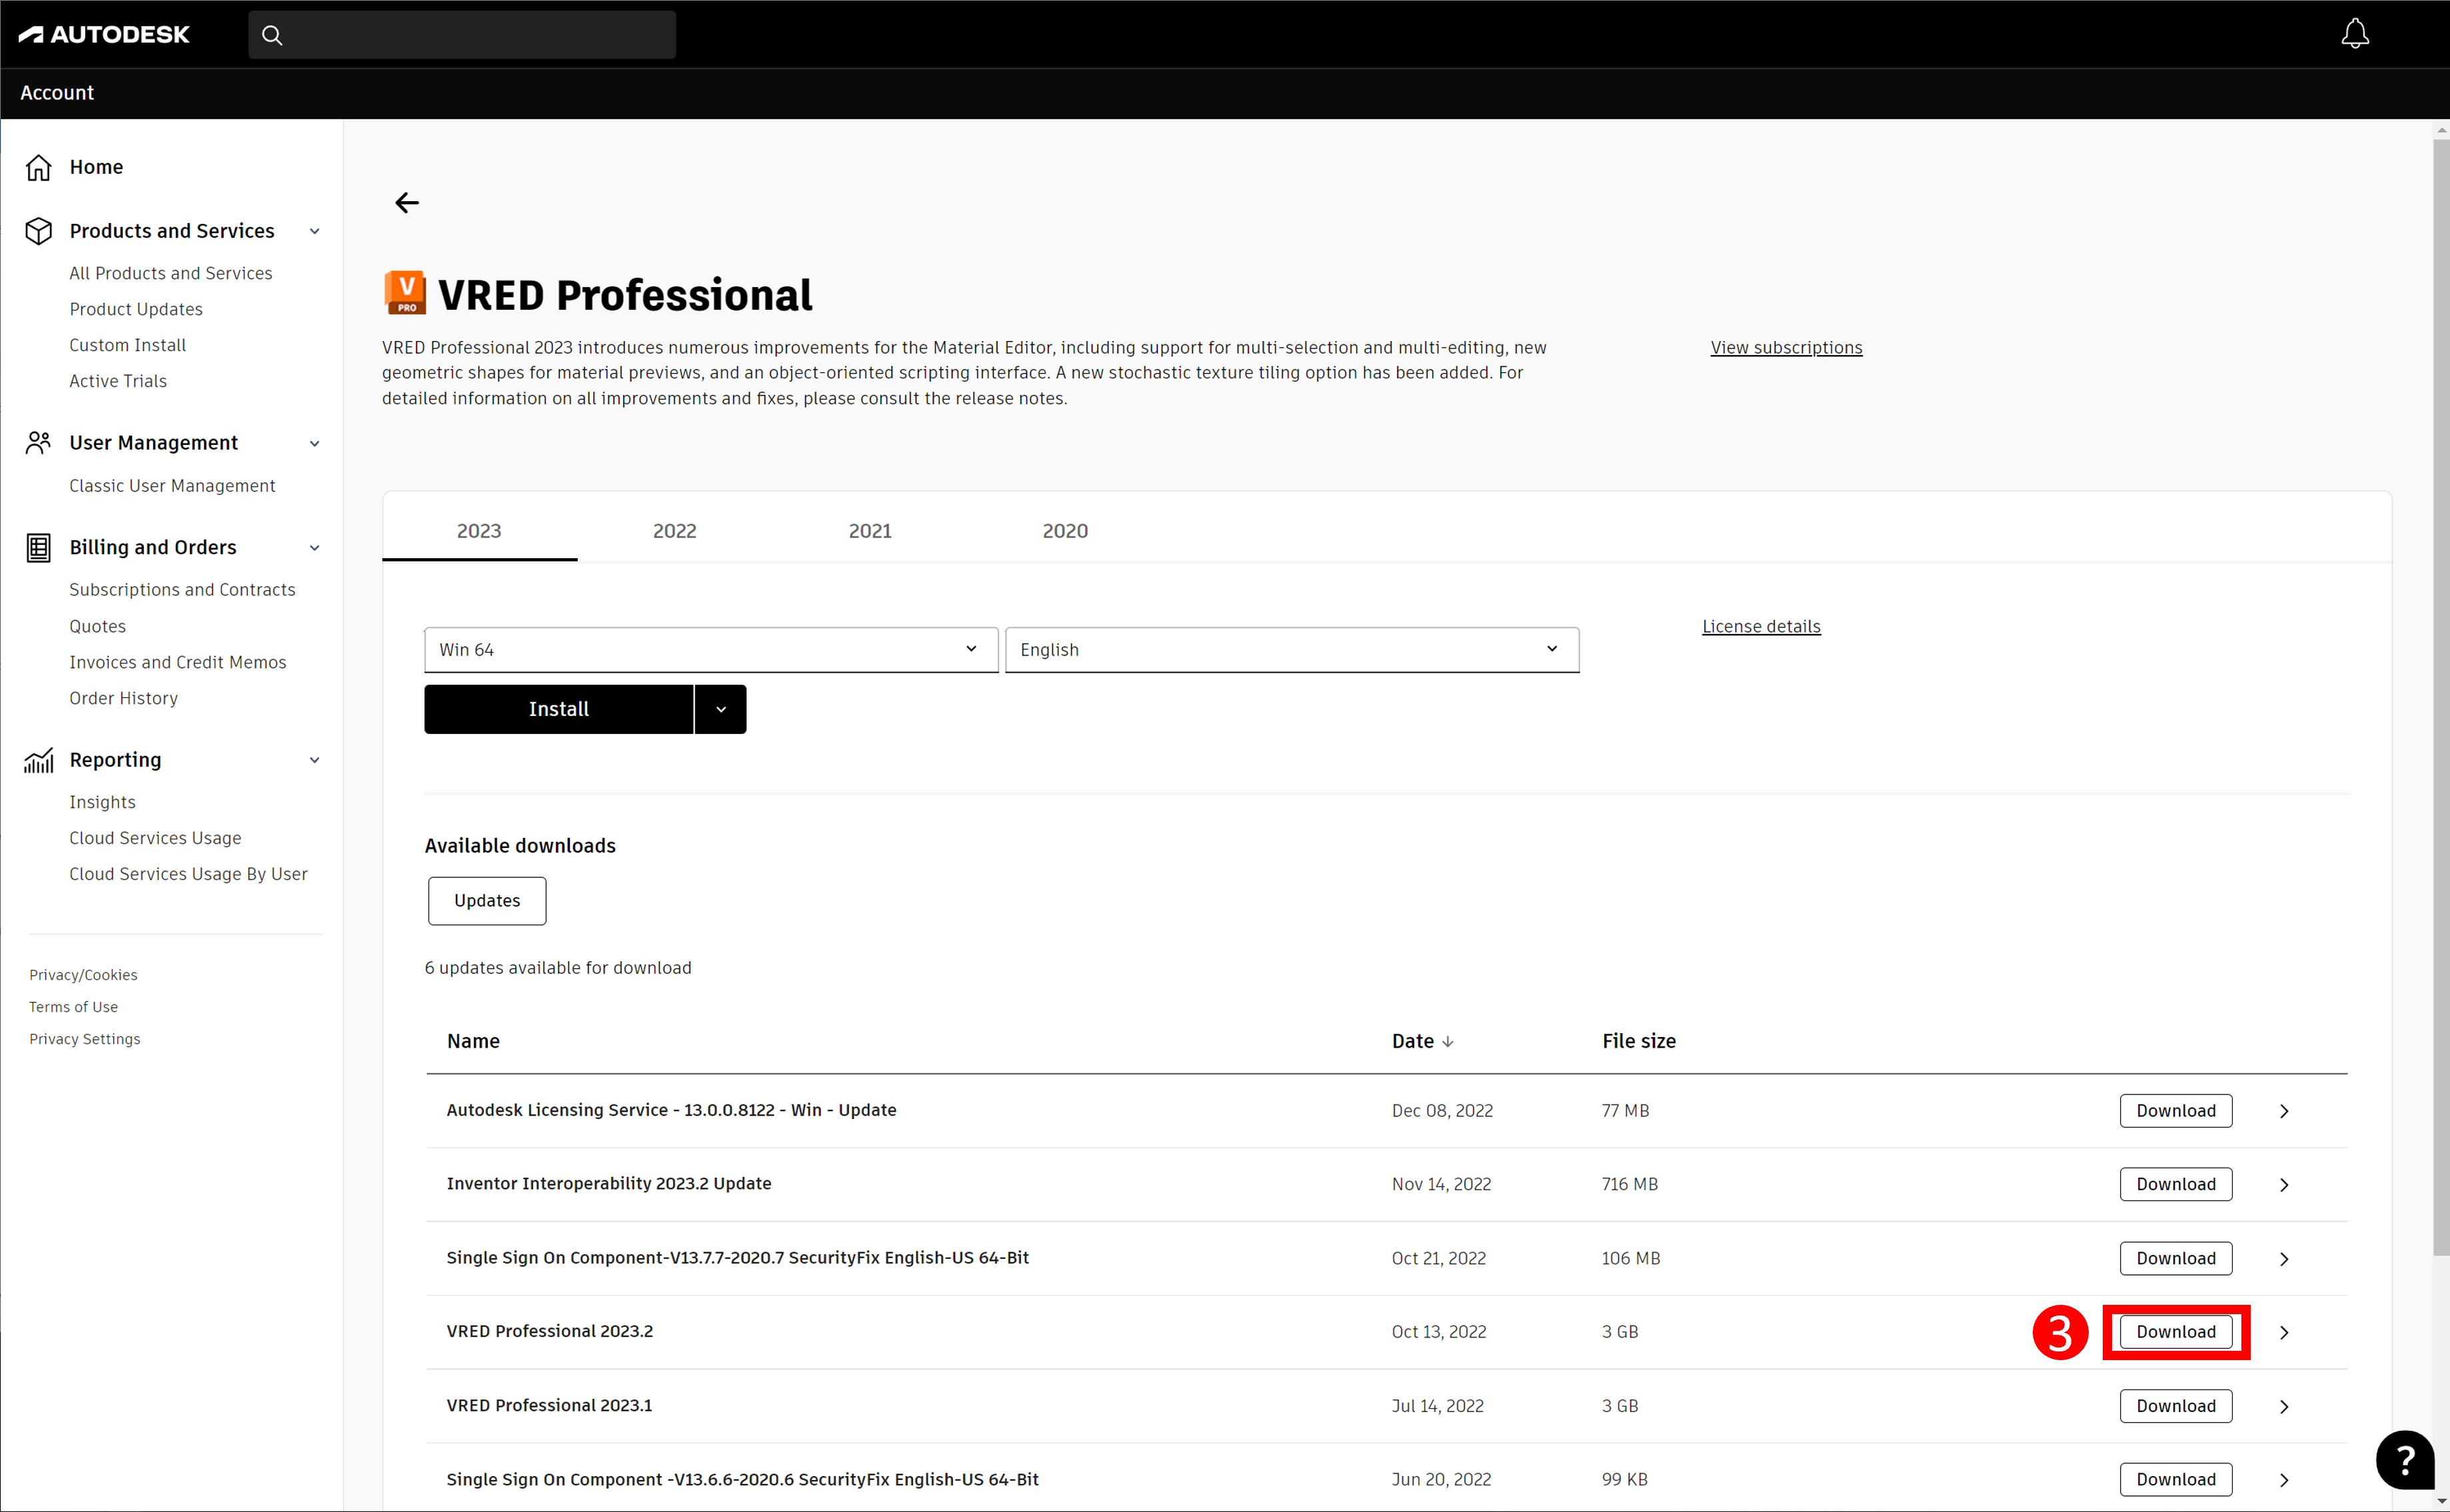Click the Home house icon
The width and height of the screenshot is (2450, 1512).
[38, 167]
